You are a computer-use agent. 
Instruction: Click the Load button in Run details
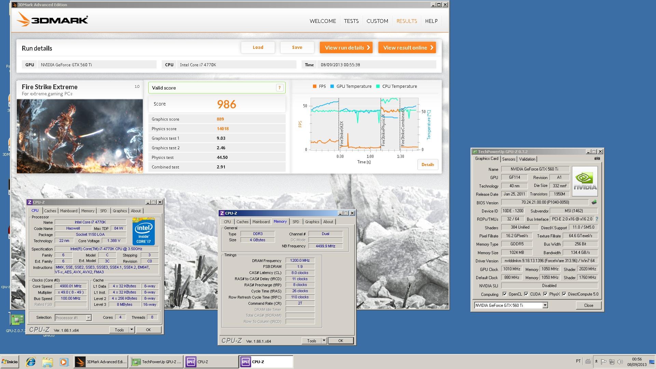[258, 47]
